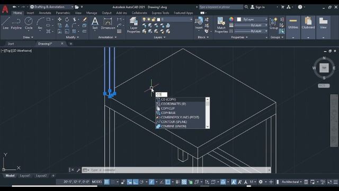Click the Array tool icon
The image size is (339, 191).
click(74, 31)
